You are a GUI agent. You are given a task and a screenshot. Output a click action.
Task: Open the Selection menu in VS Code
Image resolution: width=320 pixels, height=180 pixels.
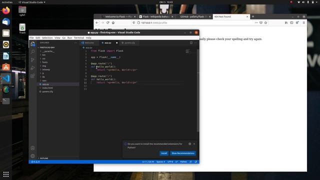(x=47, y=38)
